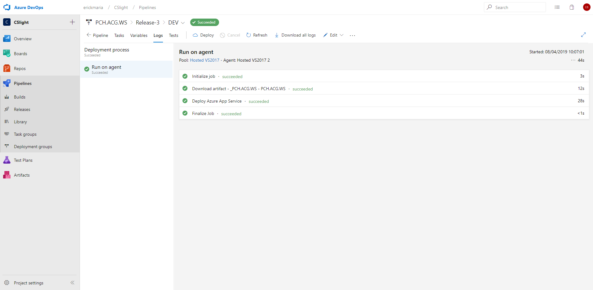The image size is (593, 290).
Task: Click the Deploy button
Action: point(203,35)
